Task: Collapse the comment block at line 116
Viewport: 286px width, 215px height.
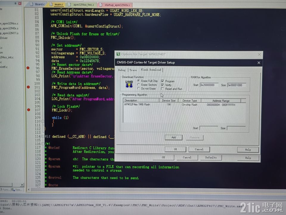Action: click(x=43, y=144)
